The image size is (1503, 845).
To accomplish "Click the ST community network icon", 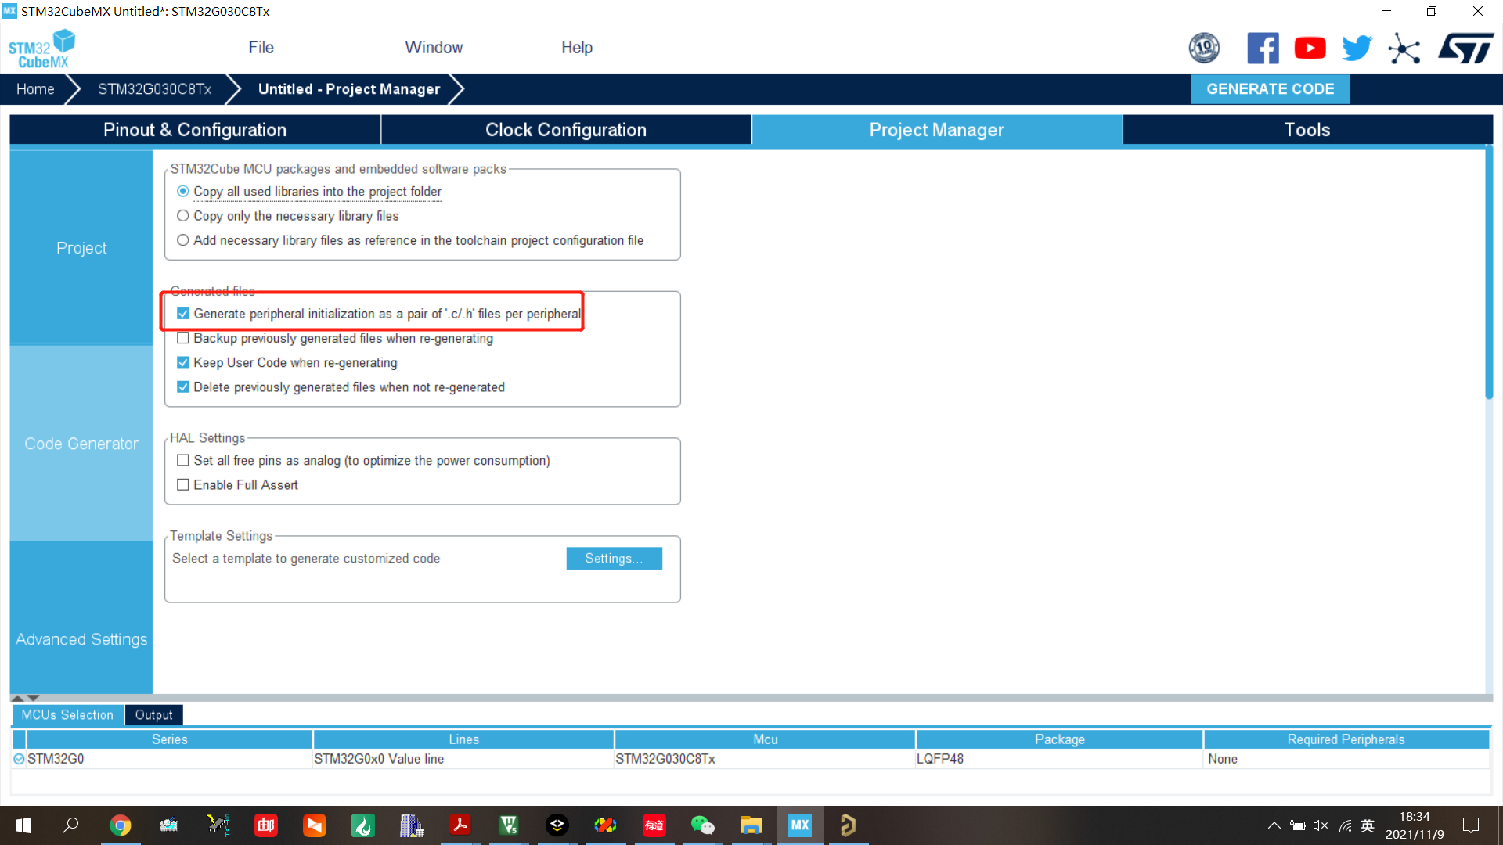I will [x=1404, y=49].
